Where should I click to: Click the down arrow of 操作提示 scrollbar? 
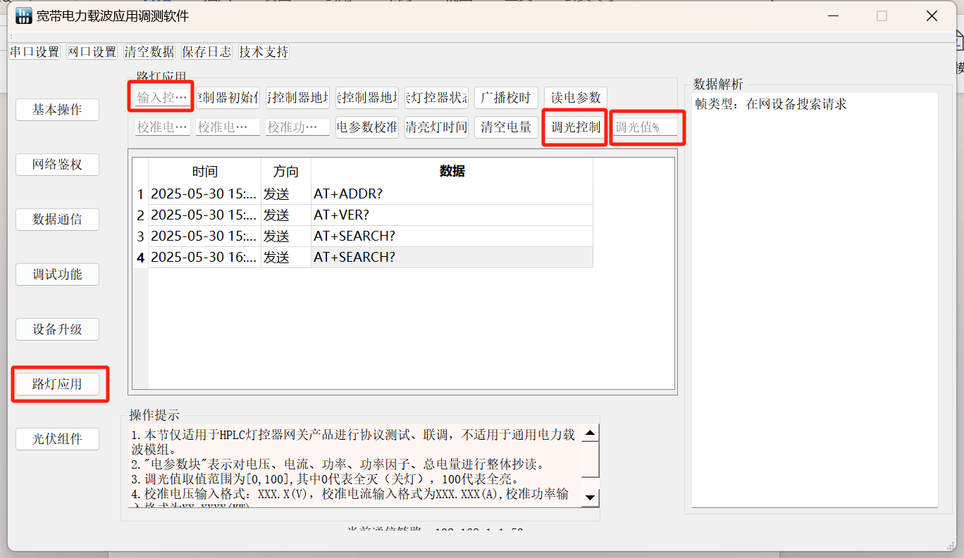tap(589, 497)
